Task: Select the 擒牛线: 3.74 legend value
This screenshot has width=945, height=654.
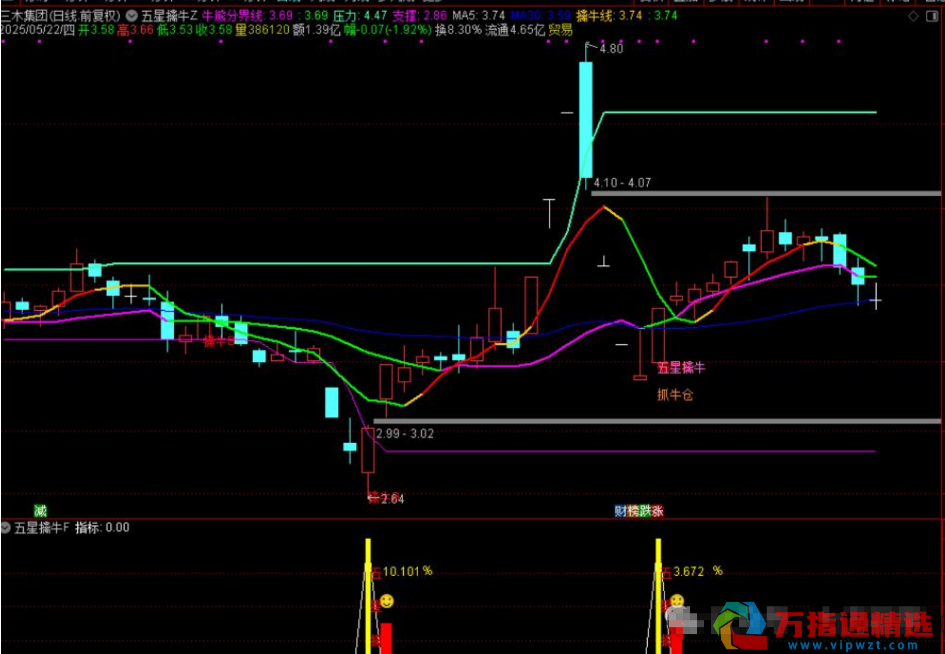Action: [627, 16]
